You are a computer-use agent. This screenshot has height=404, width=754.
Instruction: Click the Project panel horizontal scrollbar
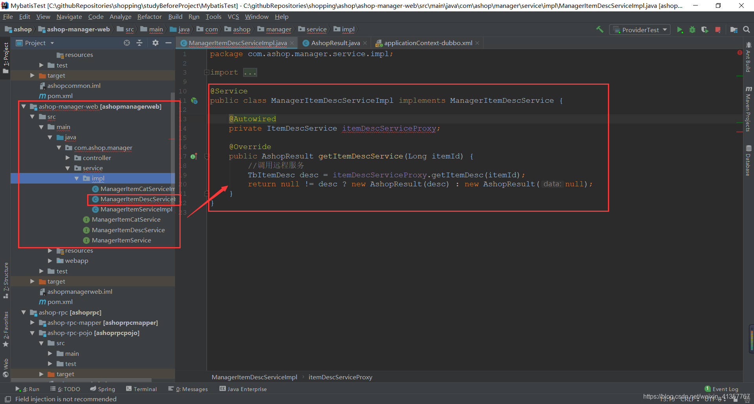tap(81, 380)
